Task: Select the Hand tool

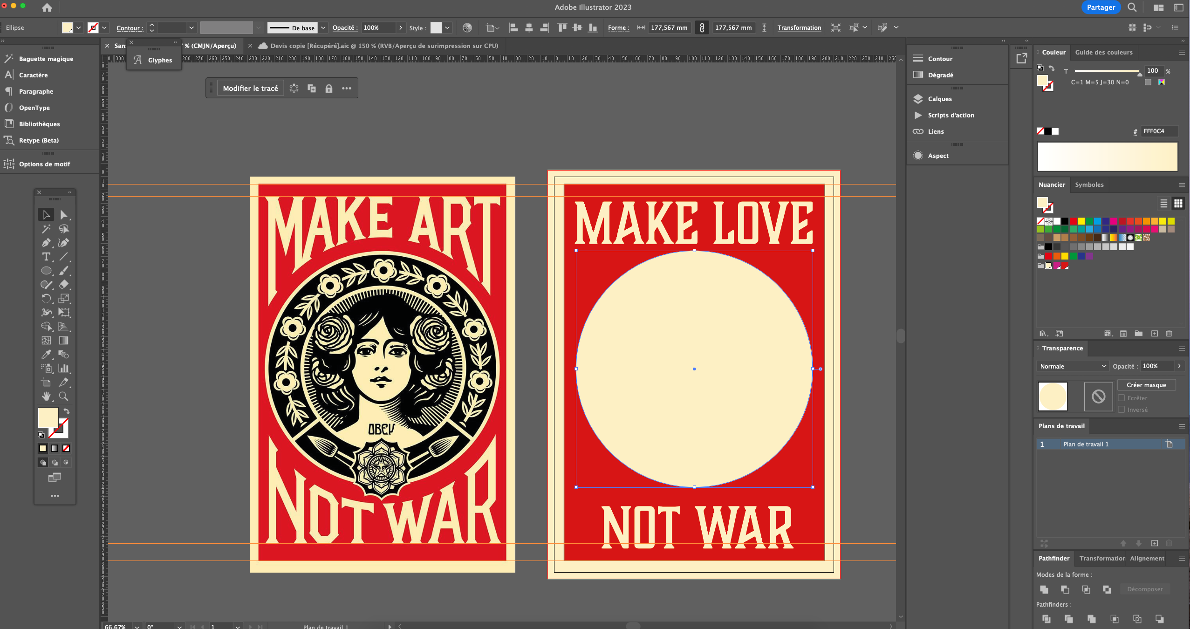Action: [46, 397]
